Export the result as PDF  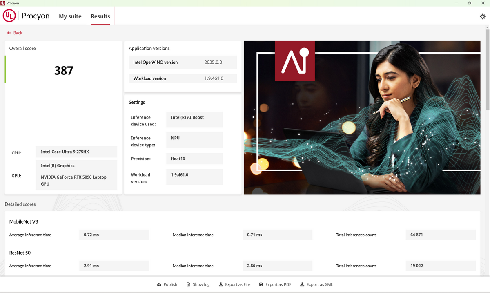pyautogui.click(x=275, y=284)
